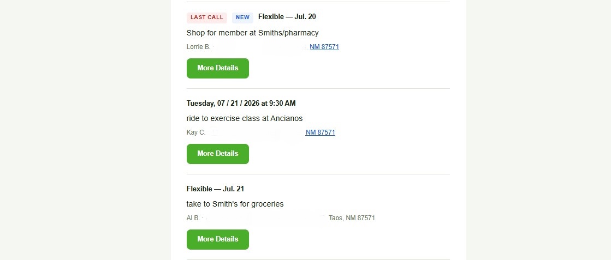The width and height of the screenshot is (611, 260).
Task: Click the Taos, NM 87571 address text
Action: (x=352, y=218)
